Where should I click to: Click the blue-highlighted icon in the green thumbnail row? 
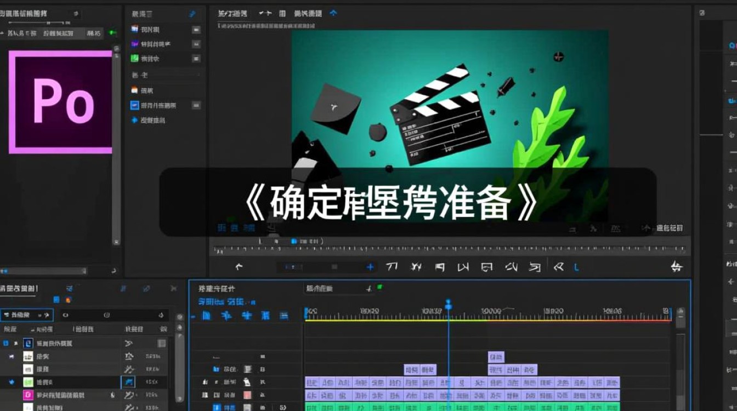[x=128, y=382]
